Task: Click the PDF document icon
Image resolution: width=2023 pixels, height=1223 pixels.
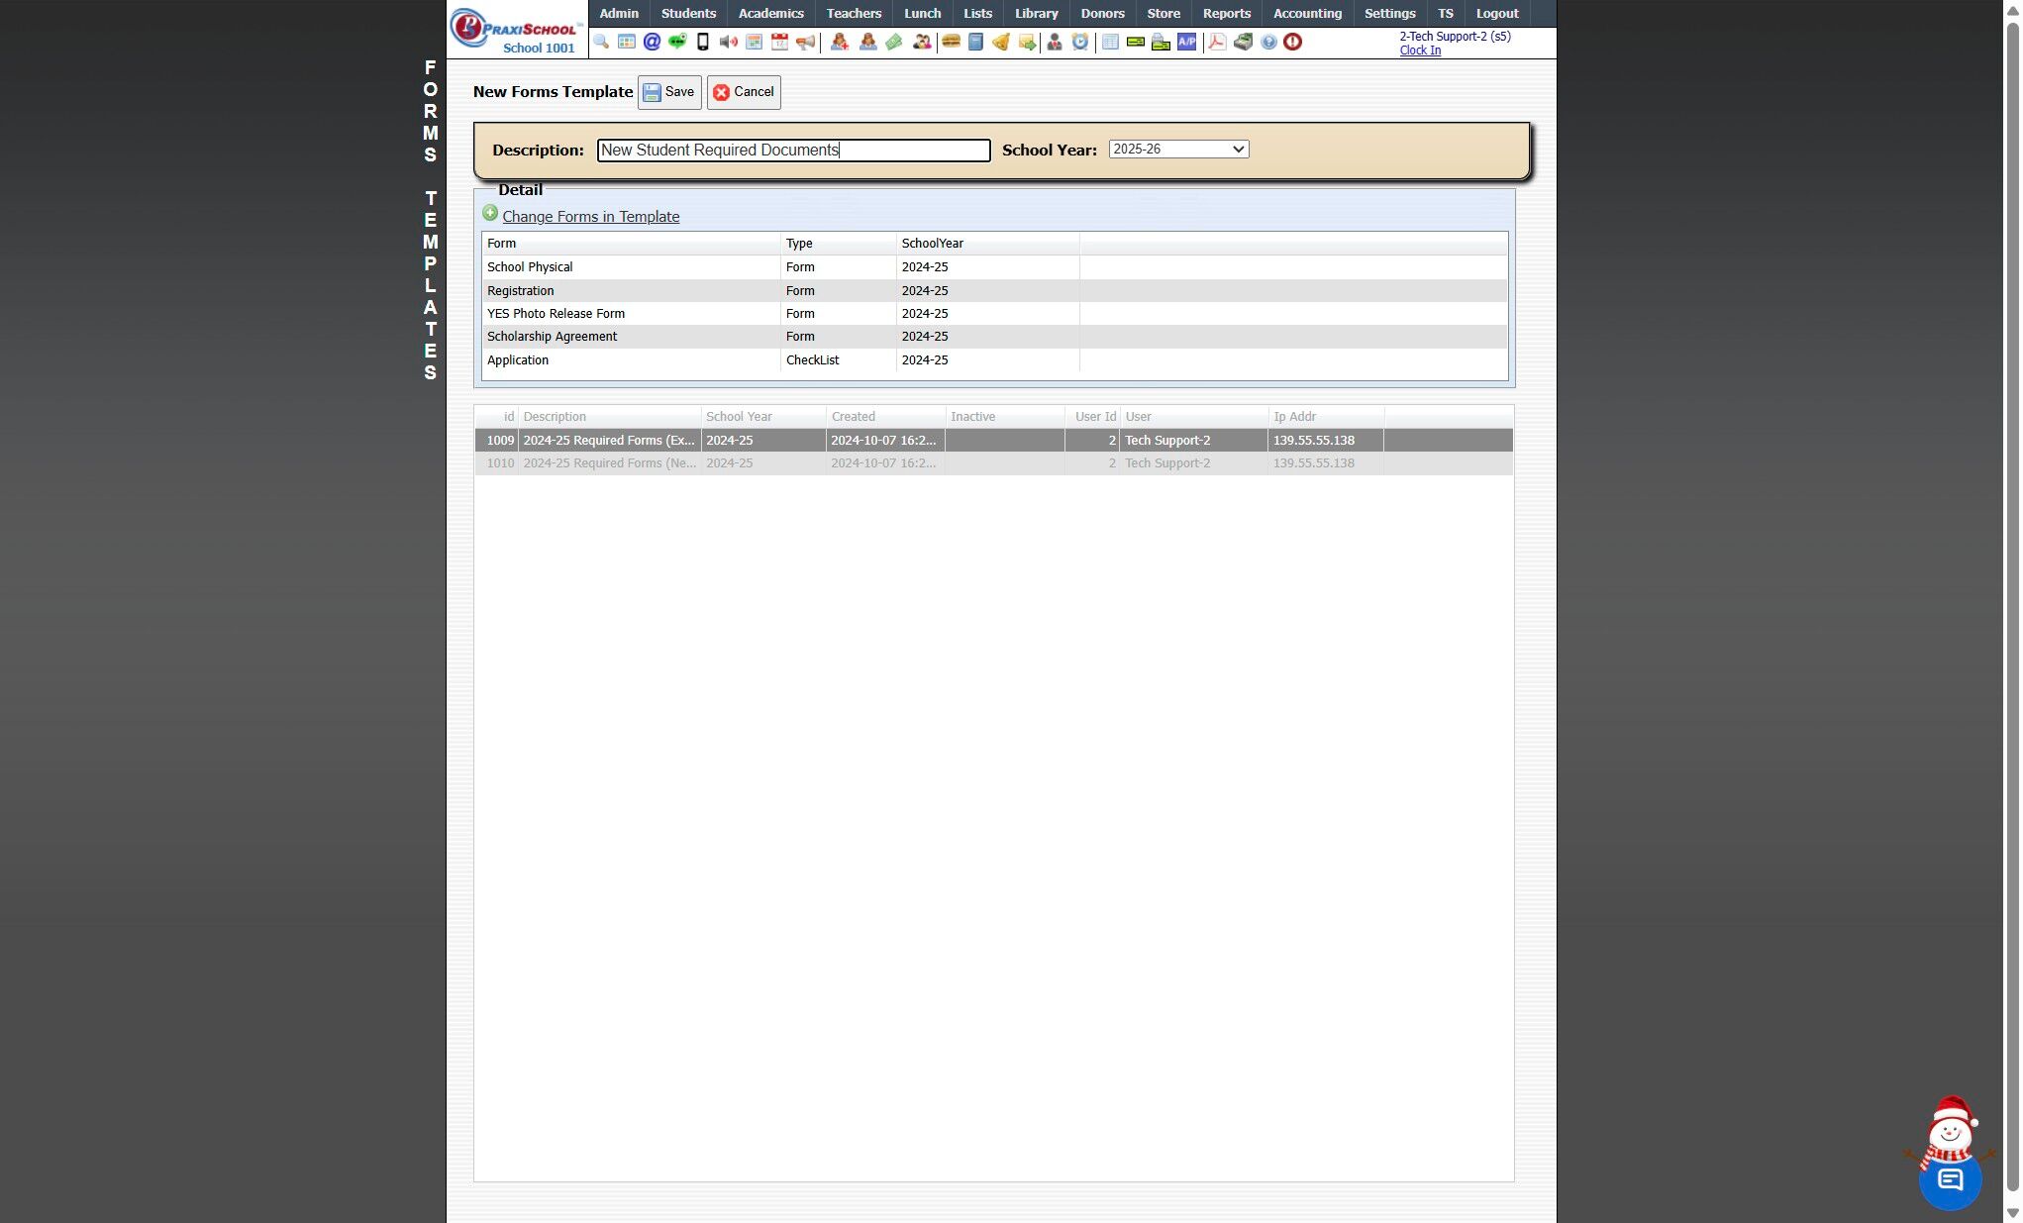Action: 1217,42
